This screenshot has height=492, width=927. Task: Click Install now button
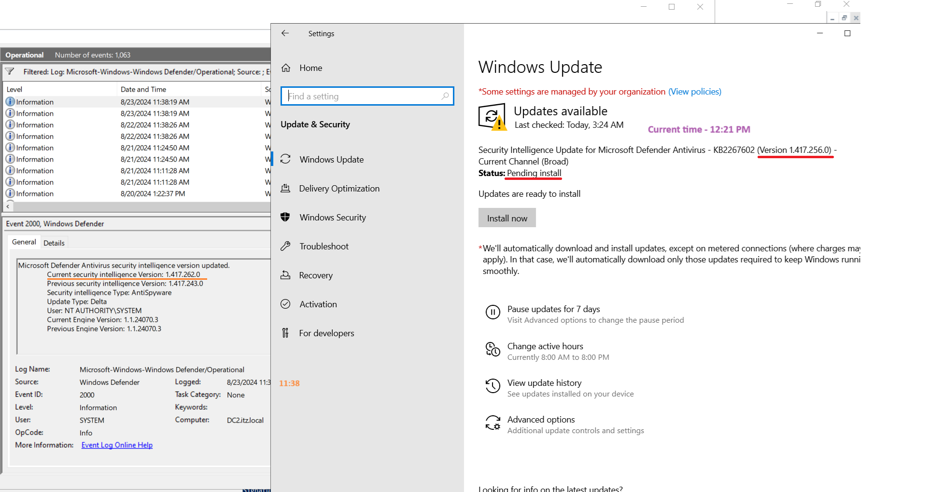(x=507, y=218)
